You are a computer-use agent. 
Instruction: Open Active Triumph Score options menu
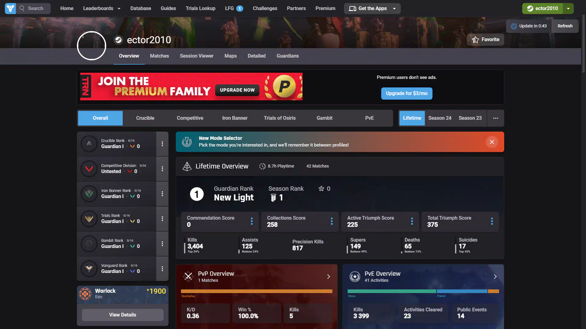point(412,221)
